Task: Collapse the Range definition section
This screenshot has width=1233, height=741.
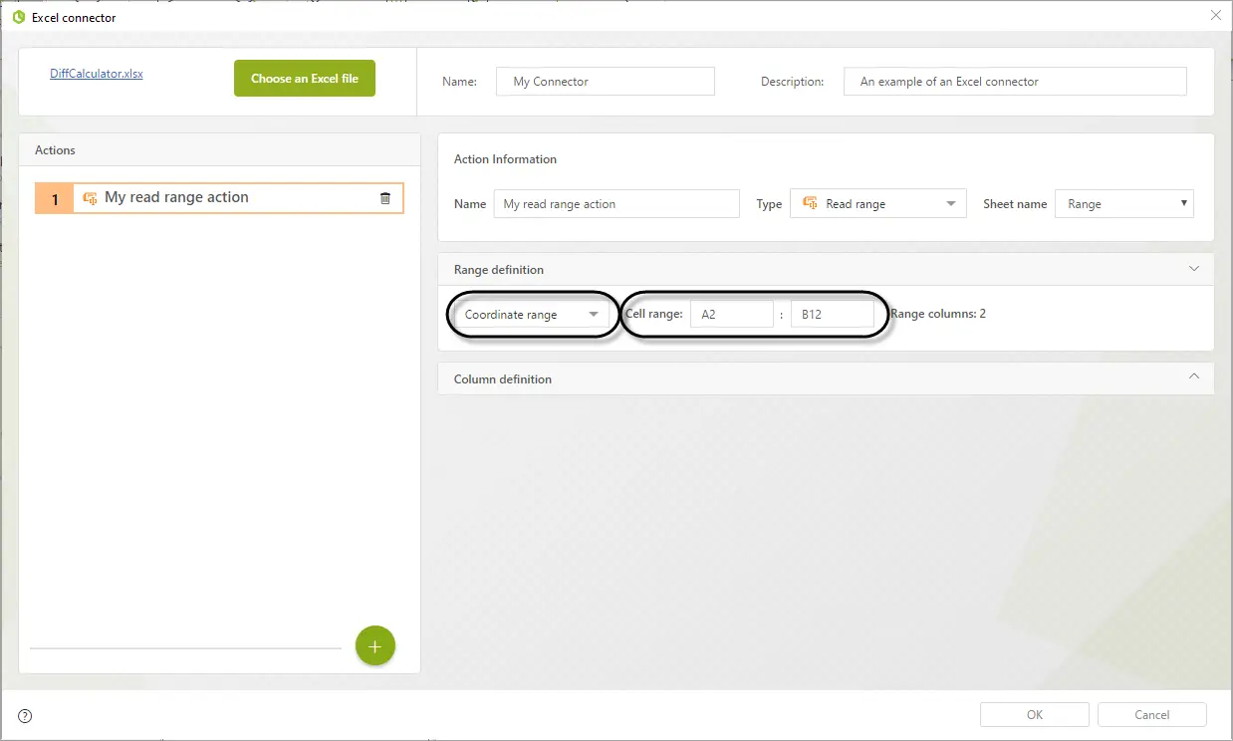Action: pyautogui.click(x=1194, y=269)
